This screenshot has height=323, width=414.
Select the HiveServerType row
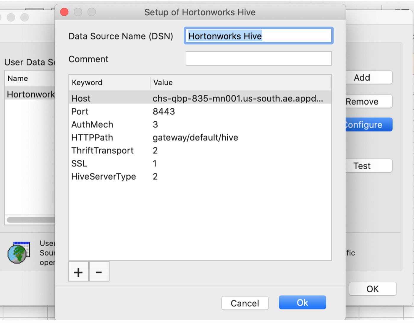200,176
